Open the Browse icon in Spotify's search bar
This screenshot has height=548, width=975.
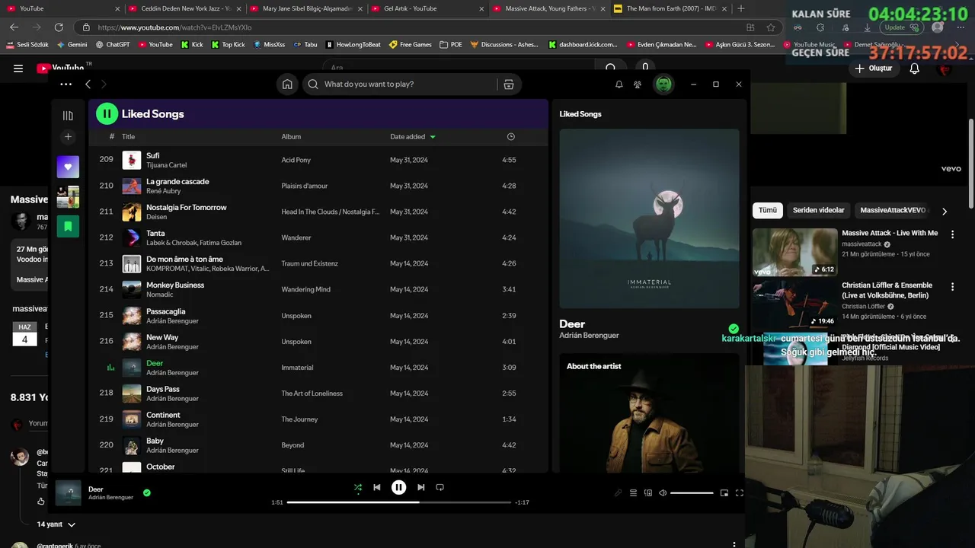click(509, 84)
